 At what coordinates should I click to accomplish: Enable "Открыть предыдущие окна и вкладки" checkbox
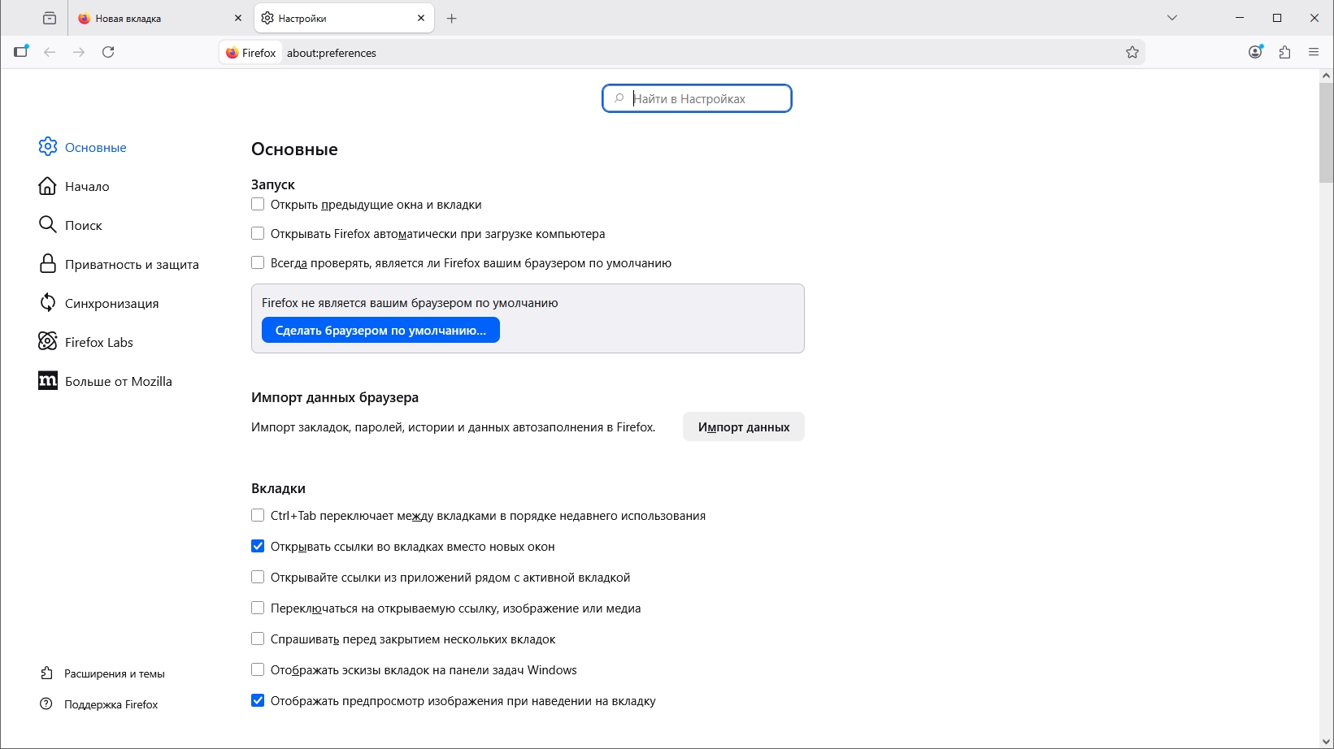(258, 205)
